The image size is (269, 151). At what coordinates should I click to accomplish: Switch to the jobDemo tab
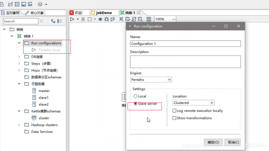[x=101, y=13]
